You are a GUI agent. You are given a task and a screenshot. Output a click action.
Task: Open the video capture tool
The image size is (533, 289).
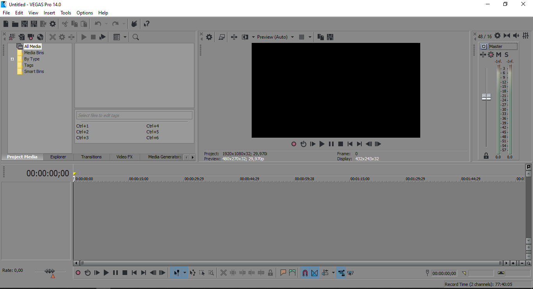(x=31, y=37)
